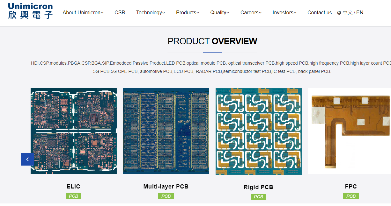The image size is (391, 206).
Task: Expand the Products dropdown menu
Action: [x=188, y=13]
